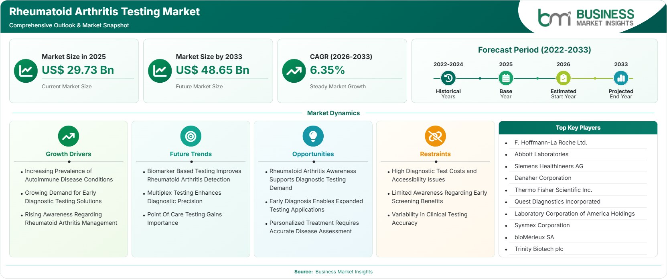
Task: Click the Future Market Size caption
Action: tap(199, 86)
